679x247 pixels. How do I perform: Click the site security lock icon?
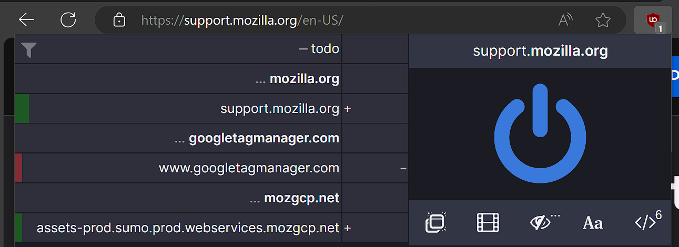(119, 20)
